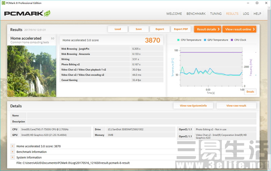Click the graph Details button

tap(250, 91)
